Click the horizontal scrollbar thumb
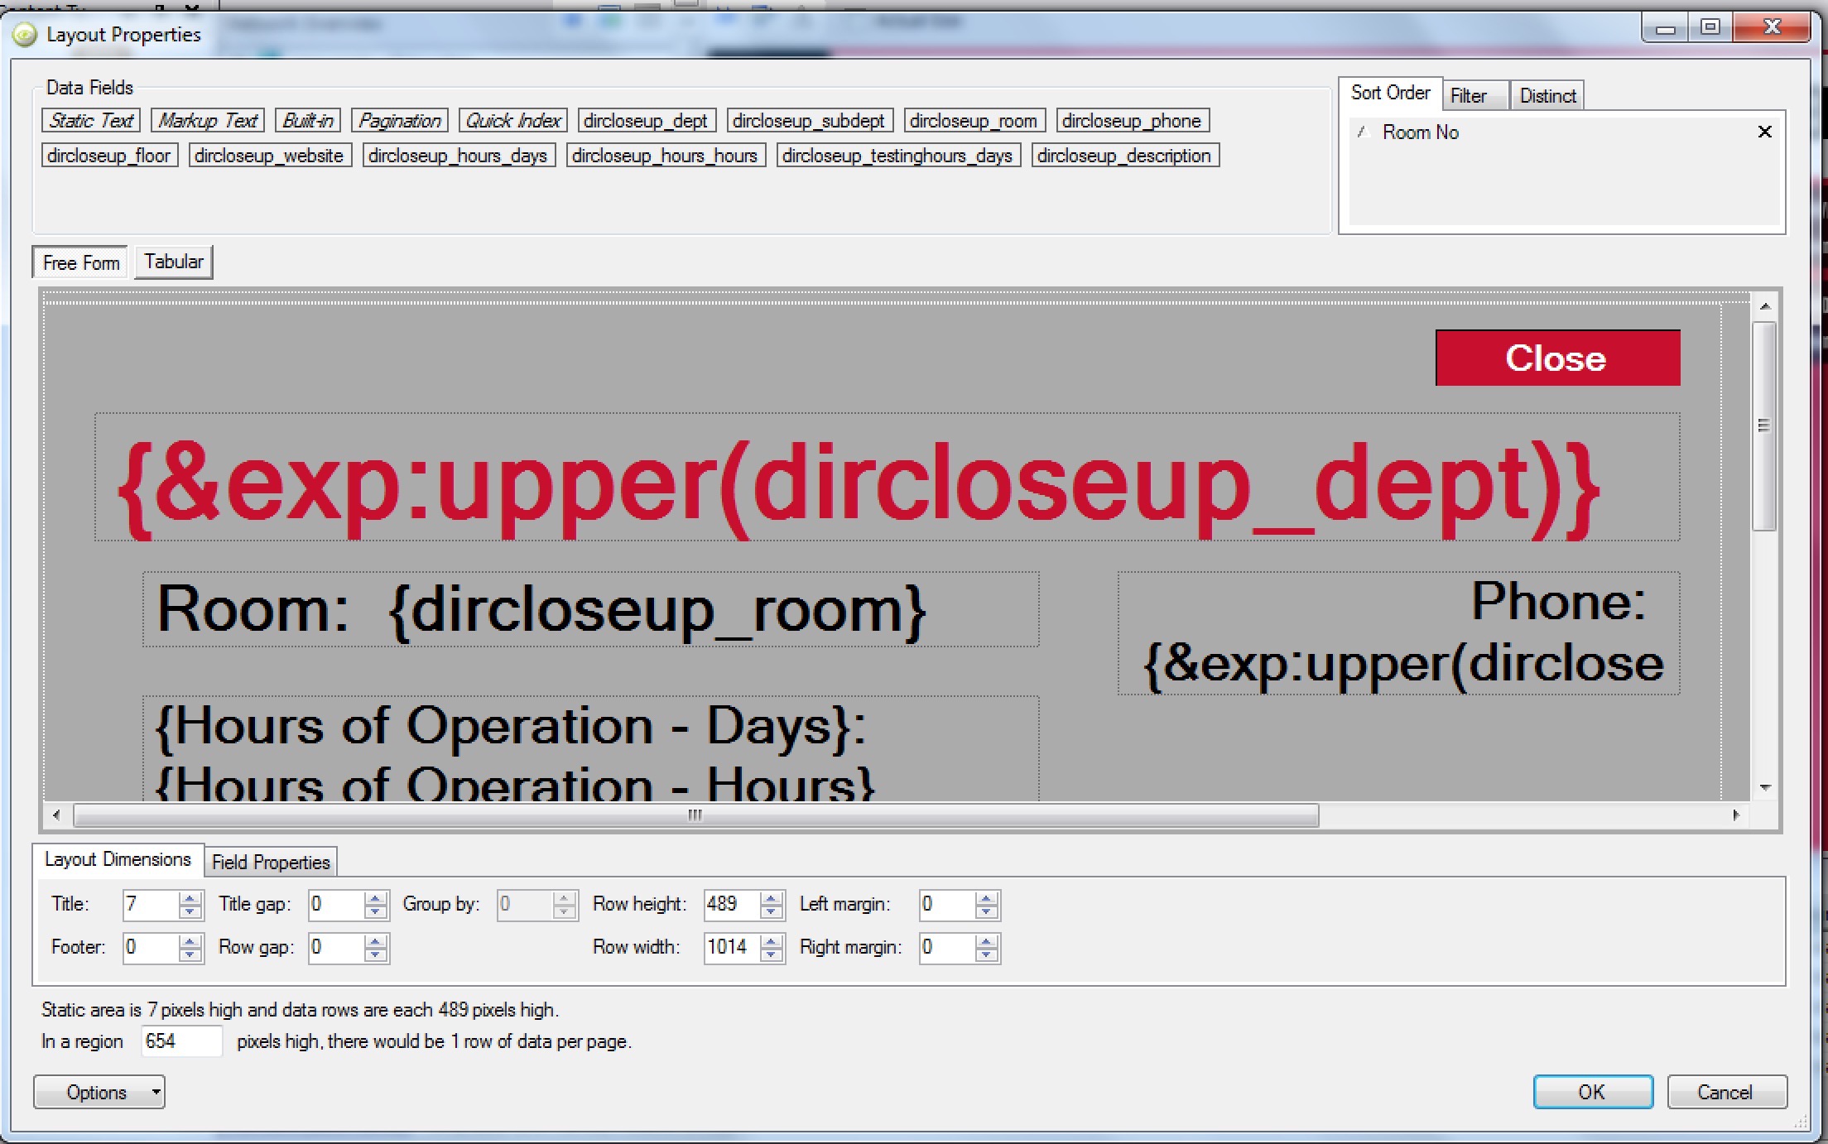 click(x=695, y=815)
